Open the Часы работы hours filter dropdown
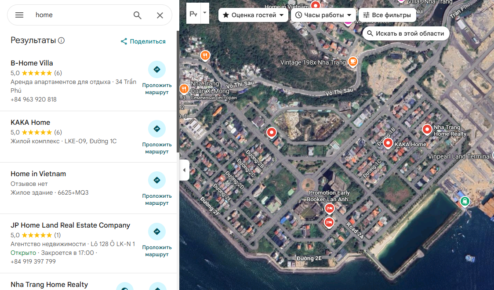Viewport: 494px width, 290px height. coord(323,15)
